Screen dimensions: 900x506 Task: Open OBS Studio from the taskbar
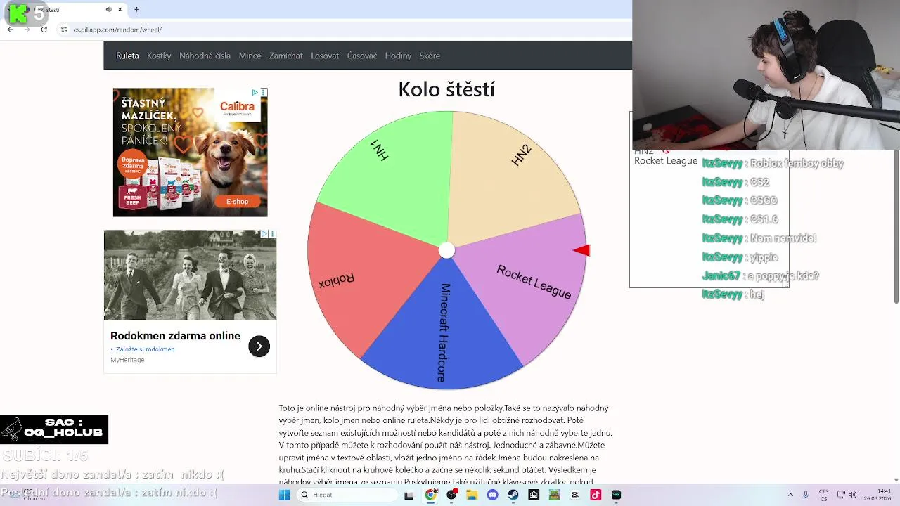pos(451,495)
